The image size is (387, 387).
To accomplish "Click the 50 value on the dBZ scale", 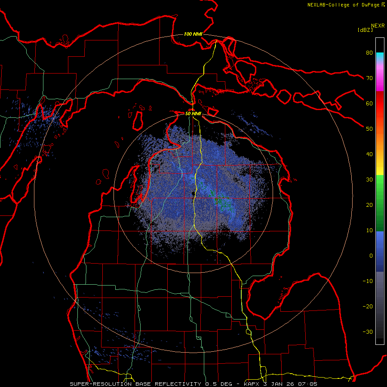I will click(369, 129).
